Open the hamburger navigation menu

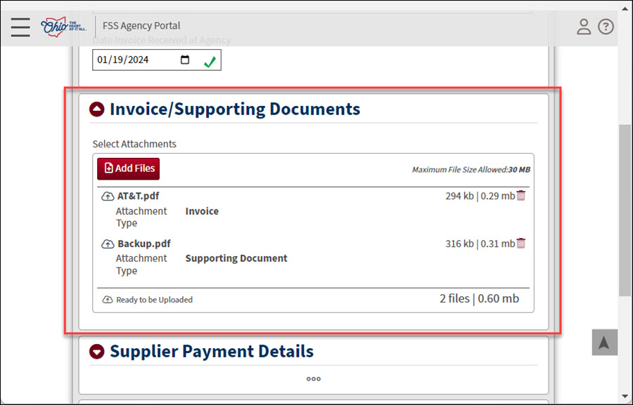20,27
